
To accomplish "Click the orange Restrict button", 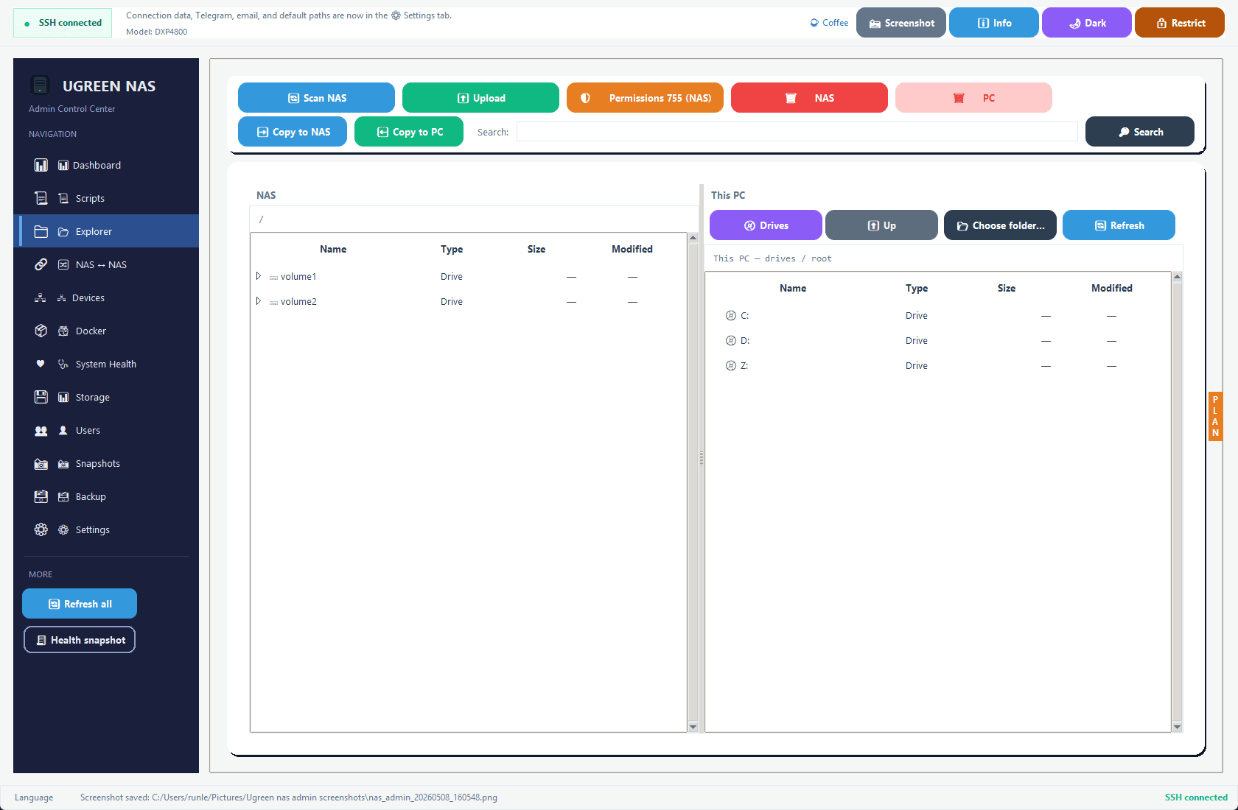I will [x=1180, y=23].
